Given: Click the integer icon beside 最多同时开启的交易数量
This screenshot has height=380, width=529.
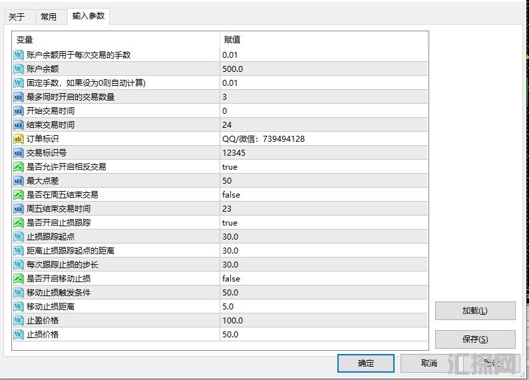Looking at the screenshot, I should (19, 97).
